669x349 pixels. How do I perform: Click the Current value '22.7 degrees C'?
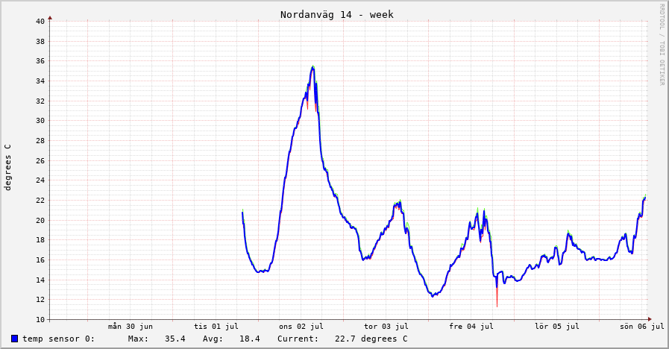(x=371, y=339)
